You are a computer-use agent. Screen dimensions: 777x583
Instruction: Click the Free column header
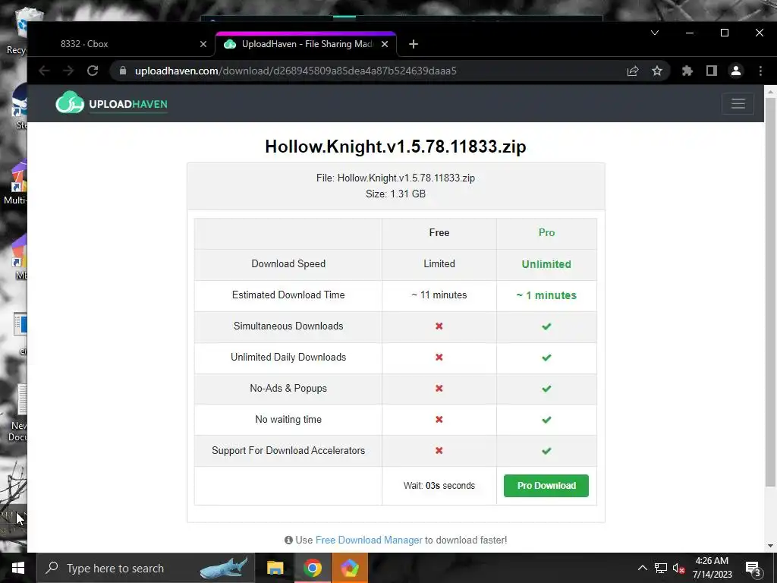coord(439,232)
